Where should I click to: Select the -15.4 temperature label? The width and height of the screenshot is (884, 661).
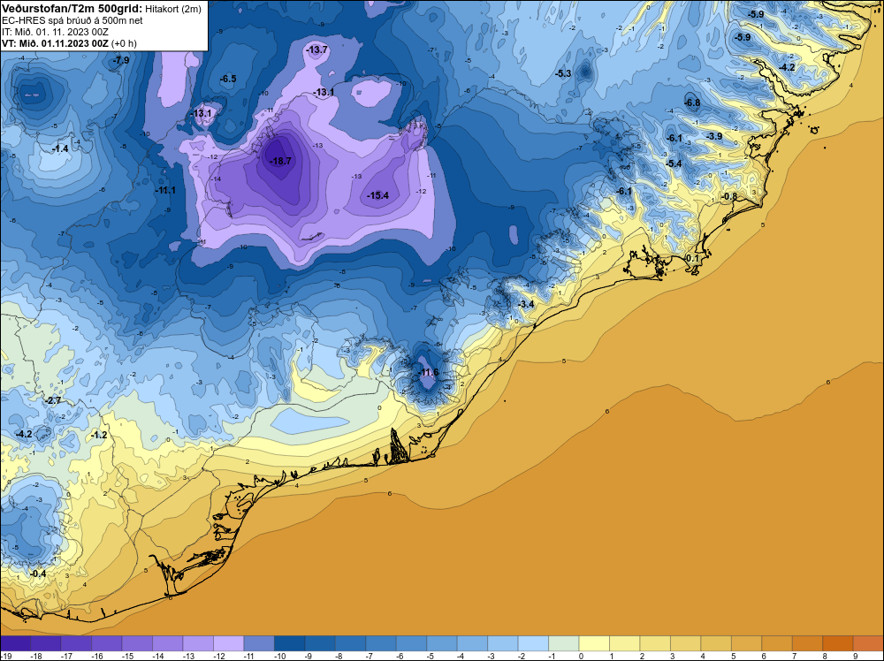click(x=377, y=195)
